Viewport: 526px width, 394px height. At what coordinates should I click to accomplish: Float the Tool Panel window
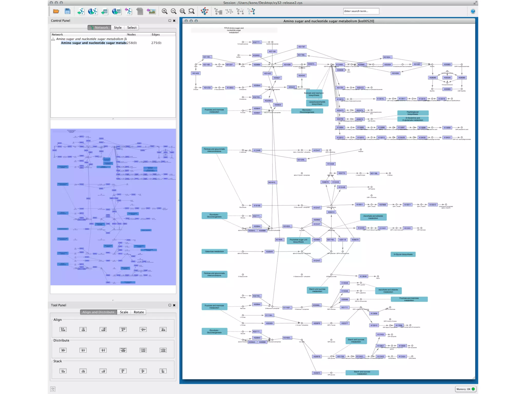click(170, 305)
